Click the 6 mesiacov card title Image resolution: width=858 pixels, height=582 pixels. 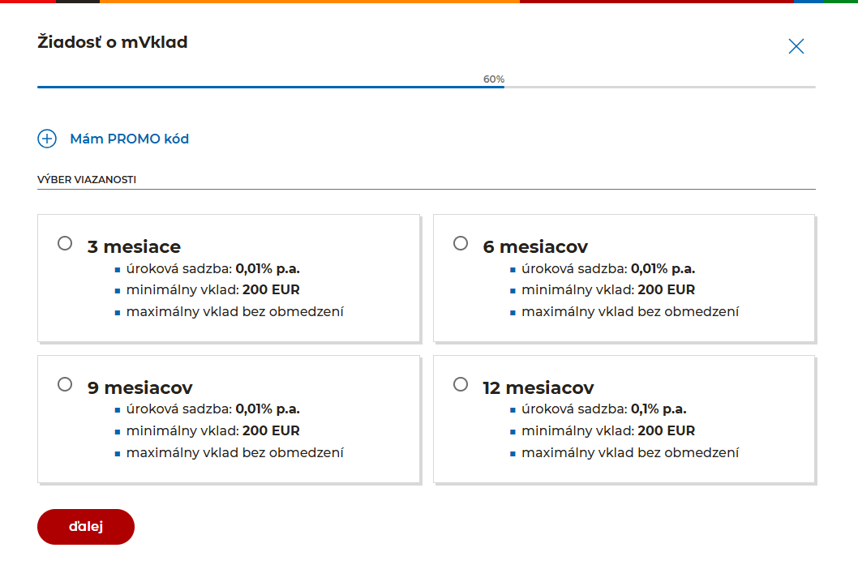[535, 246]
